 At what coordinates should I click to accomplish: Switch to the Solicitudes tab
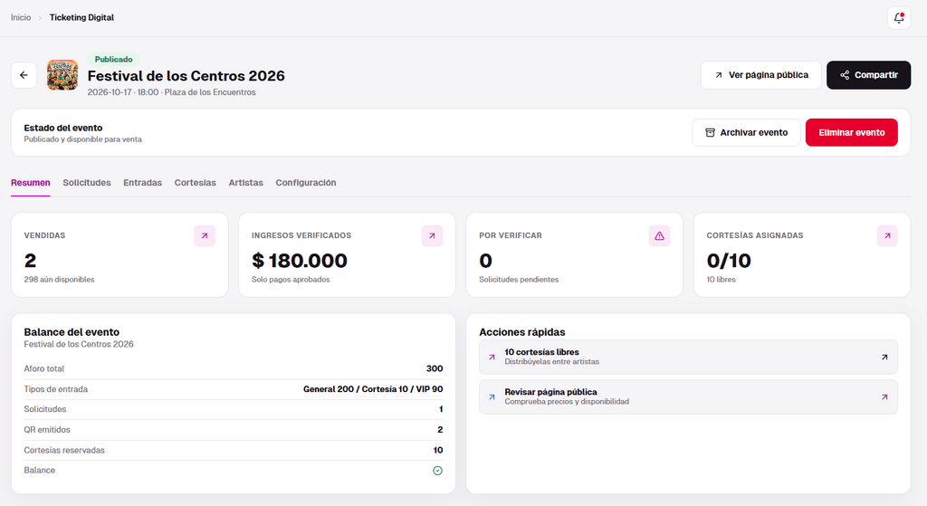tap(87, 183)
